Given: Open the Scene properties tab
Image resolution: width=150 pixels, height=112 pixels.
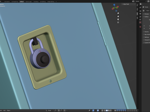Looking at the screenshot, I should [x=140, y=20].
